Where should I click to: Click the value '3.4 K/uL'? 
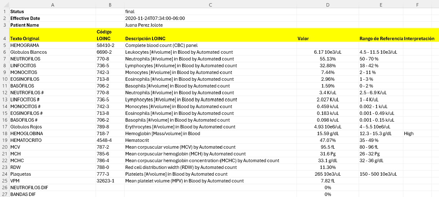click(328, 93)
